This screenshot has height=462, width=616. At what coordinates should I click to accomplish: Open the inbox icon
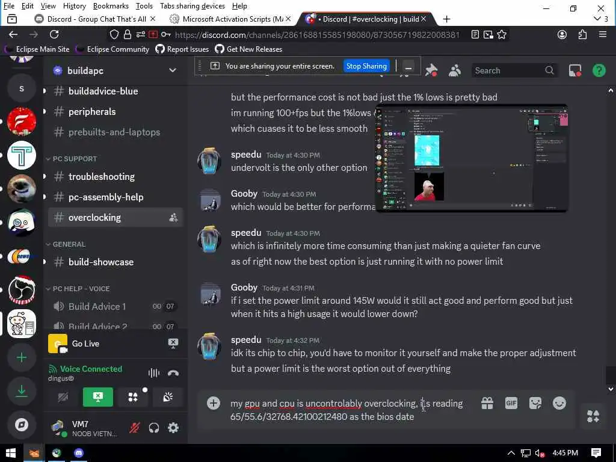click(575, 71)
